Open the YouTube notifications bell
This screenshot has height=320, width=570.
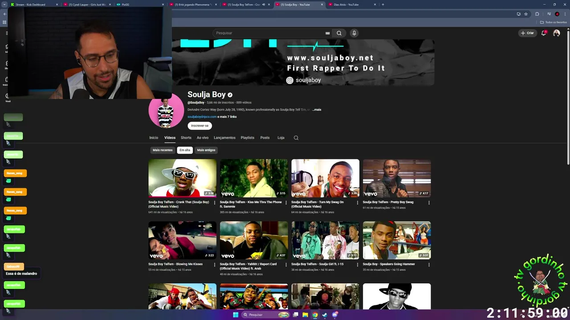click(544, 33)
